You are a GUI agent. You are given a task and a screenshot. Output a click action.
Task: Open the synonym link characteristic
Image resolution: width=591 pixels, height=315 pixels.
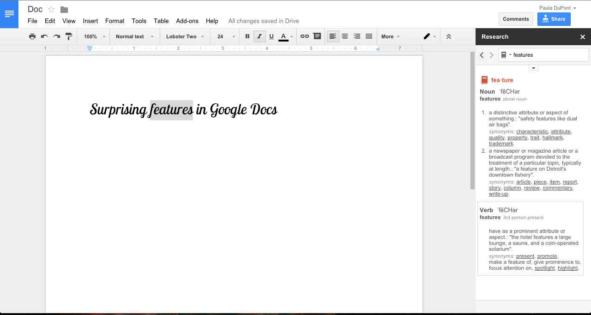(531, 131)
